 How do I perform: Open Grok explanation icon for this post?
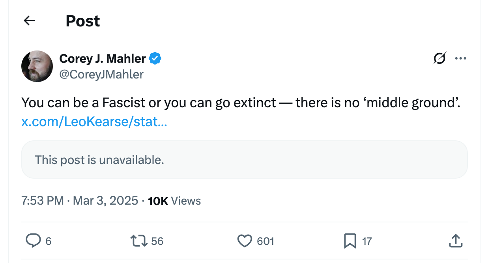(x=439, y=59)
